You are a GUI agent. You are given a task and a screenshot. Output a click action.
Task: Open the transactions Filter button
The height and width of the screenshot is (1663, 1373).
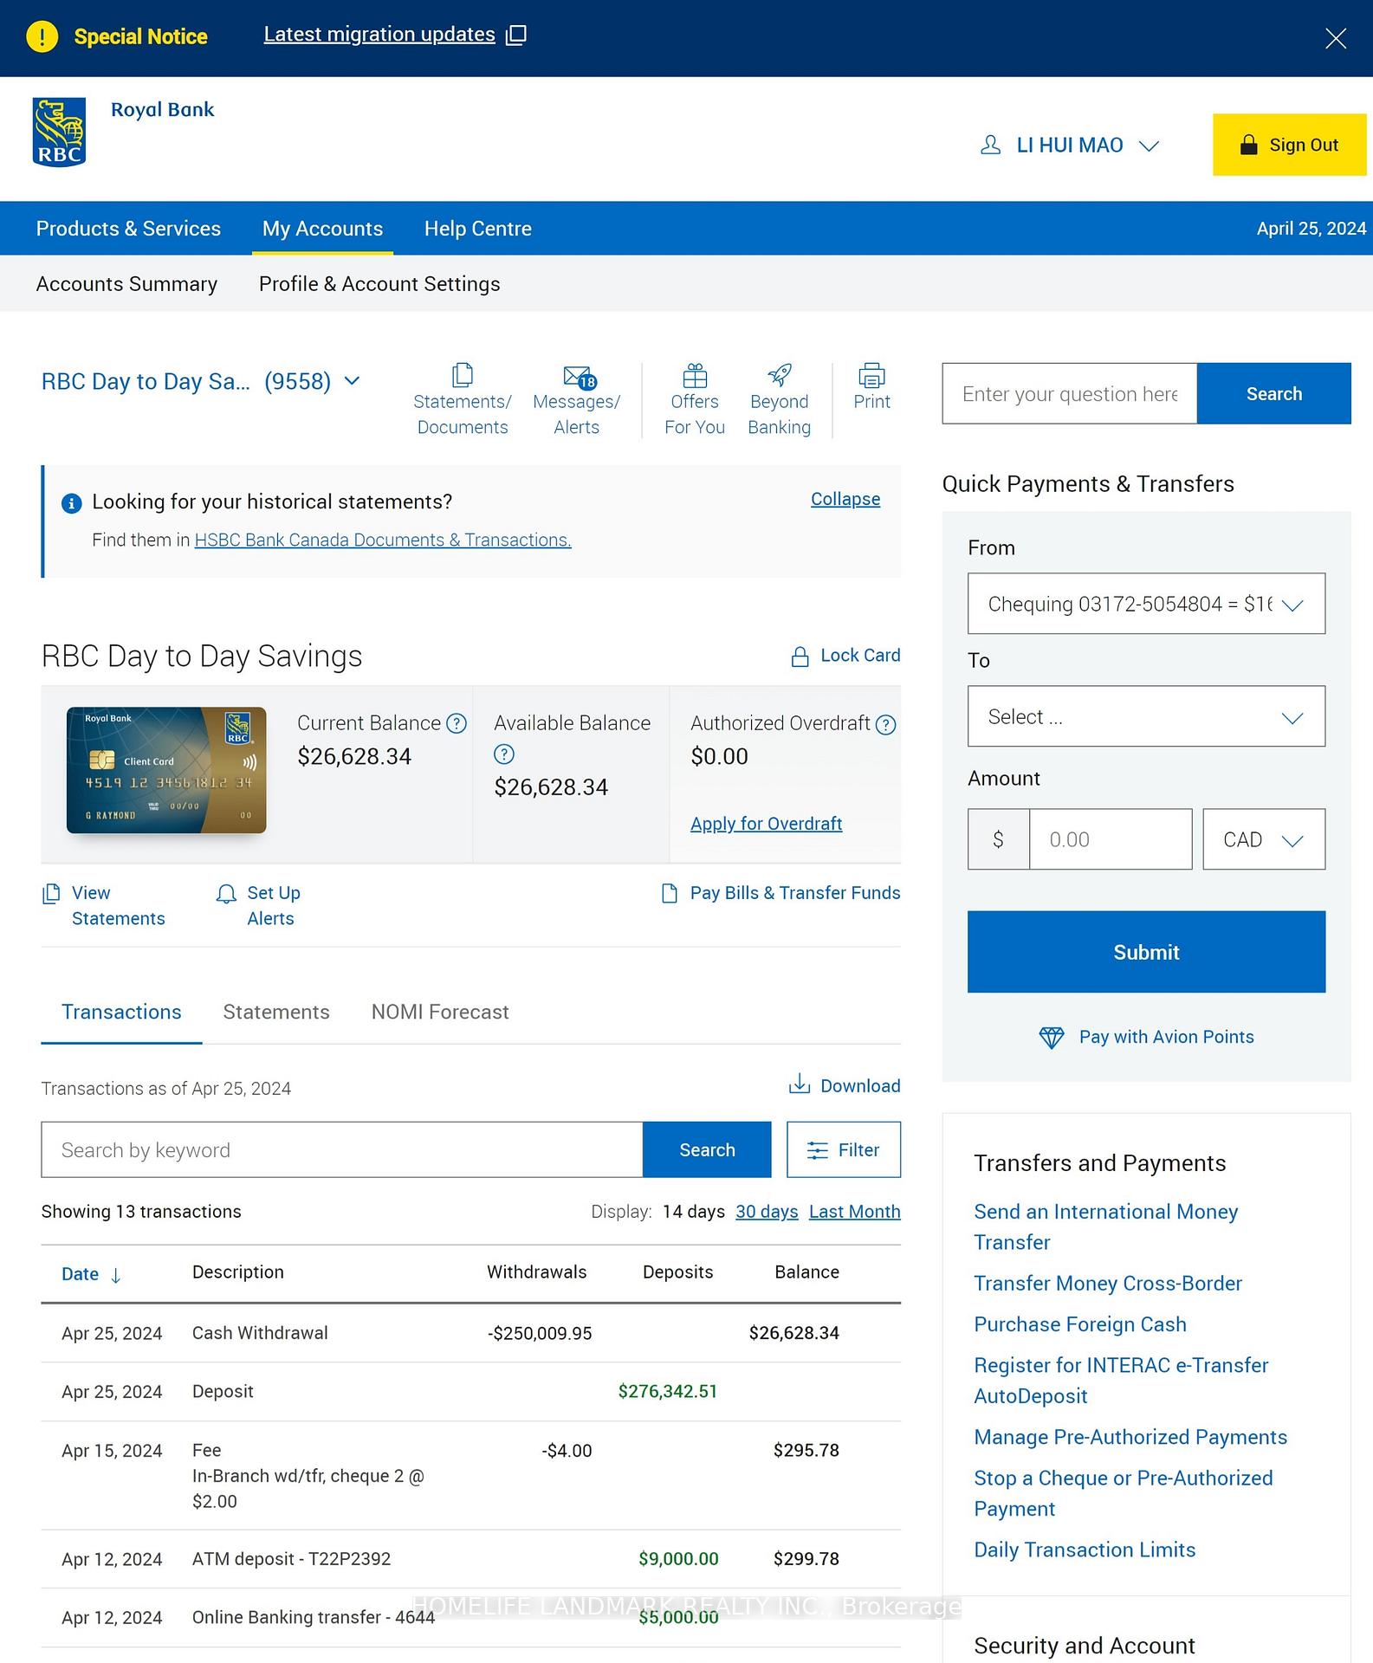844,1149
